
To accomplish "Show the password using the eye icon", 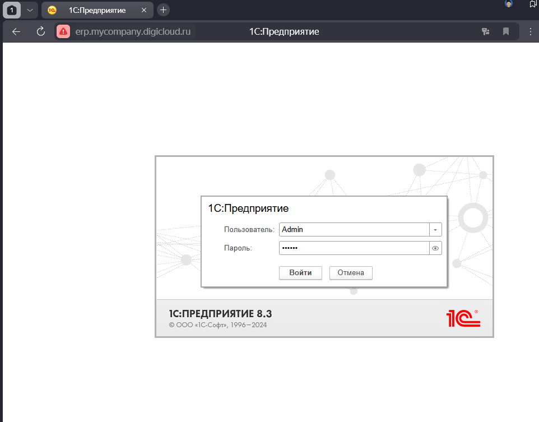I will 435,248.
